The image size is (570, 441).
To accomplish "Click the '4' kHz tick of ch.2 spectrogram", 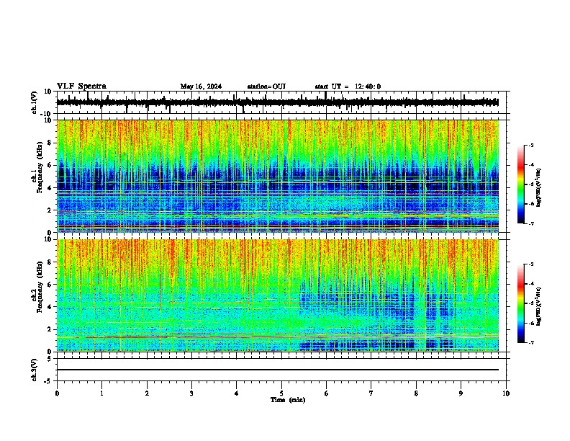I will tap(50, 307).
